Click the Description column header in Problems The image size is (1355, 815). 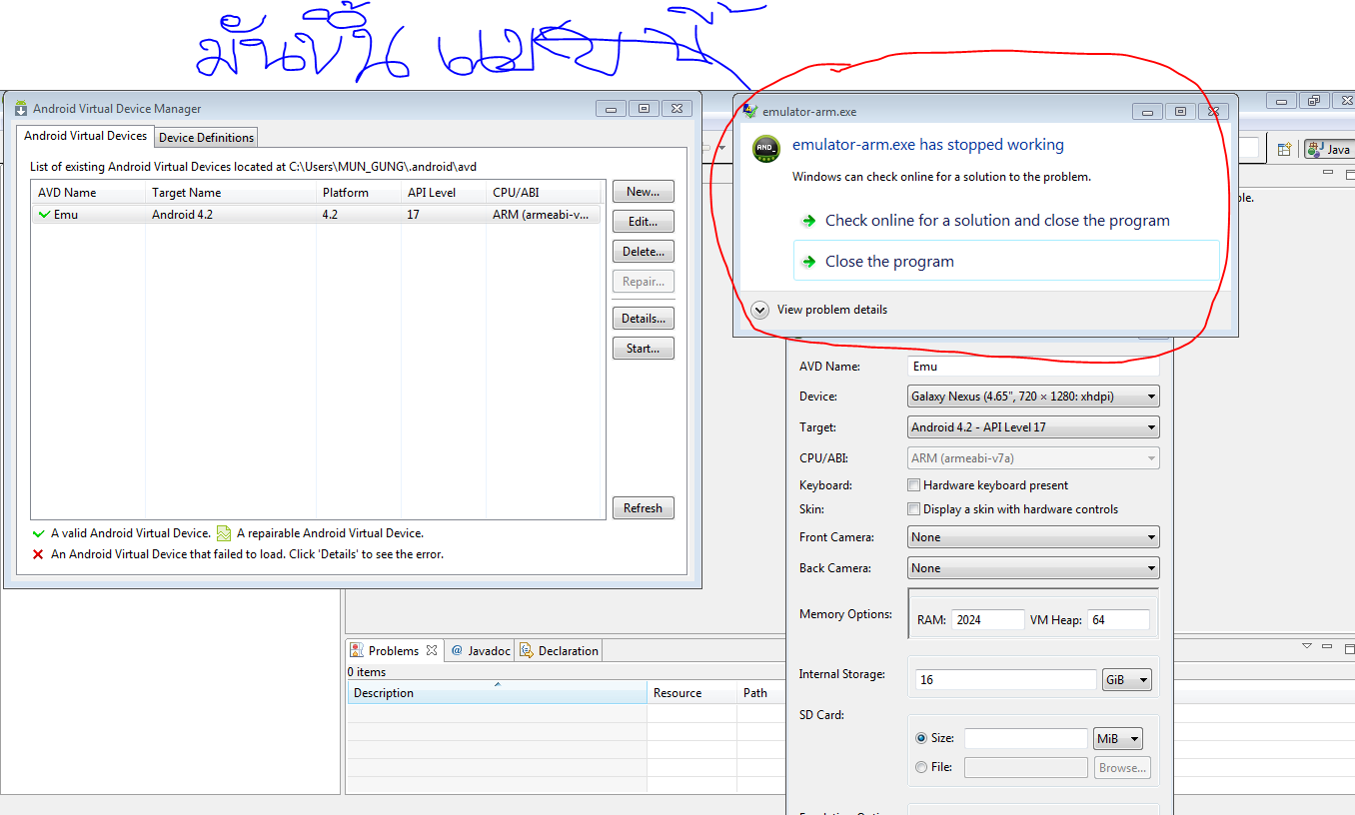click(x=497, y=693)
